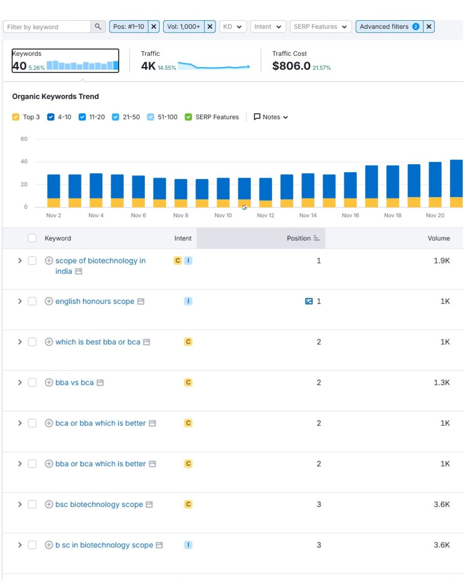Viewport: 464px width, 580px height.
Task: Expand the 'which is best bba or bca' row
Action: [20, 342]
